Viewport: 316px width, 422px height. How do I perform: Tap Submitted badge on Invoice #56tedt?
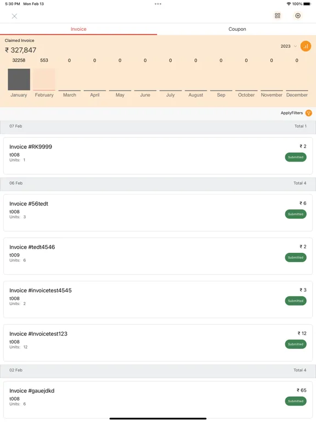pyautogui.click(x=296, y=214)
